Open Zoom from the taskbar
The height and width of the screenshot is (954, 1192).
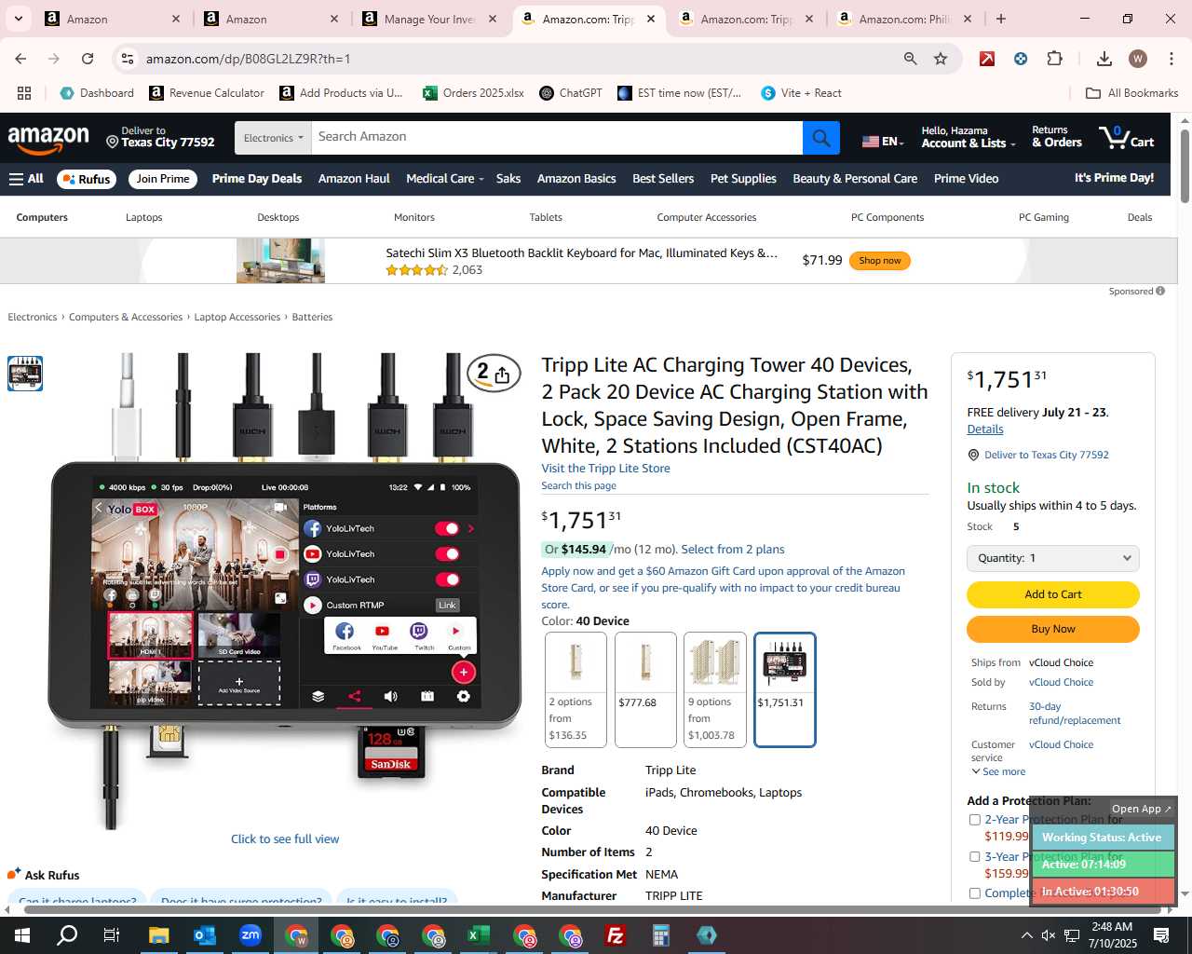click(x=250, y=935)
